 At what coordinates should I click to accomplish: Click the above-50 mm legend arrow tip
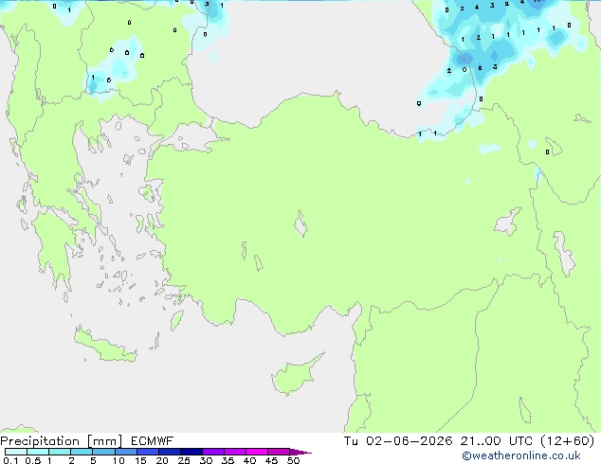click(300, 452)
